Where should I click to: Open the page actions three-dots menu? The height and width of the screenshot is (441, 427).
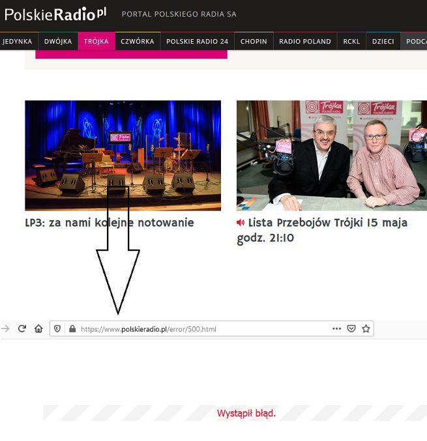[x=336, y=328]
